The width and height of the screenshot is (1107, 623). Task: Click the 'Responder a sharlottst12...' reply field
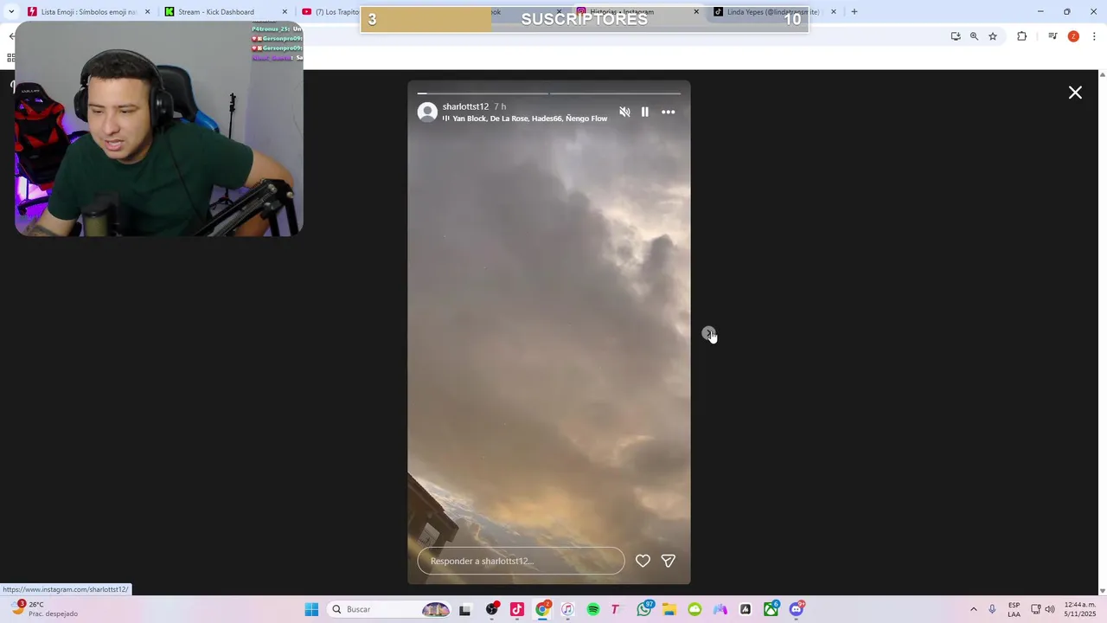(x=521, y=561)
